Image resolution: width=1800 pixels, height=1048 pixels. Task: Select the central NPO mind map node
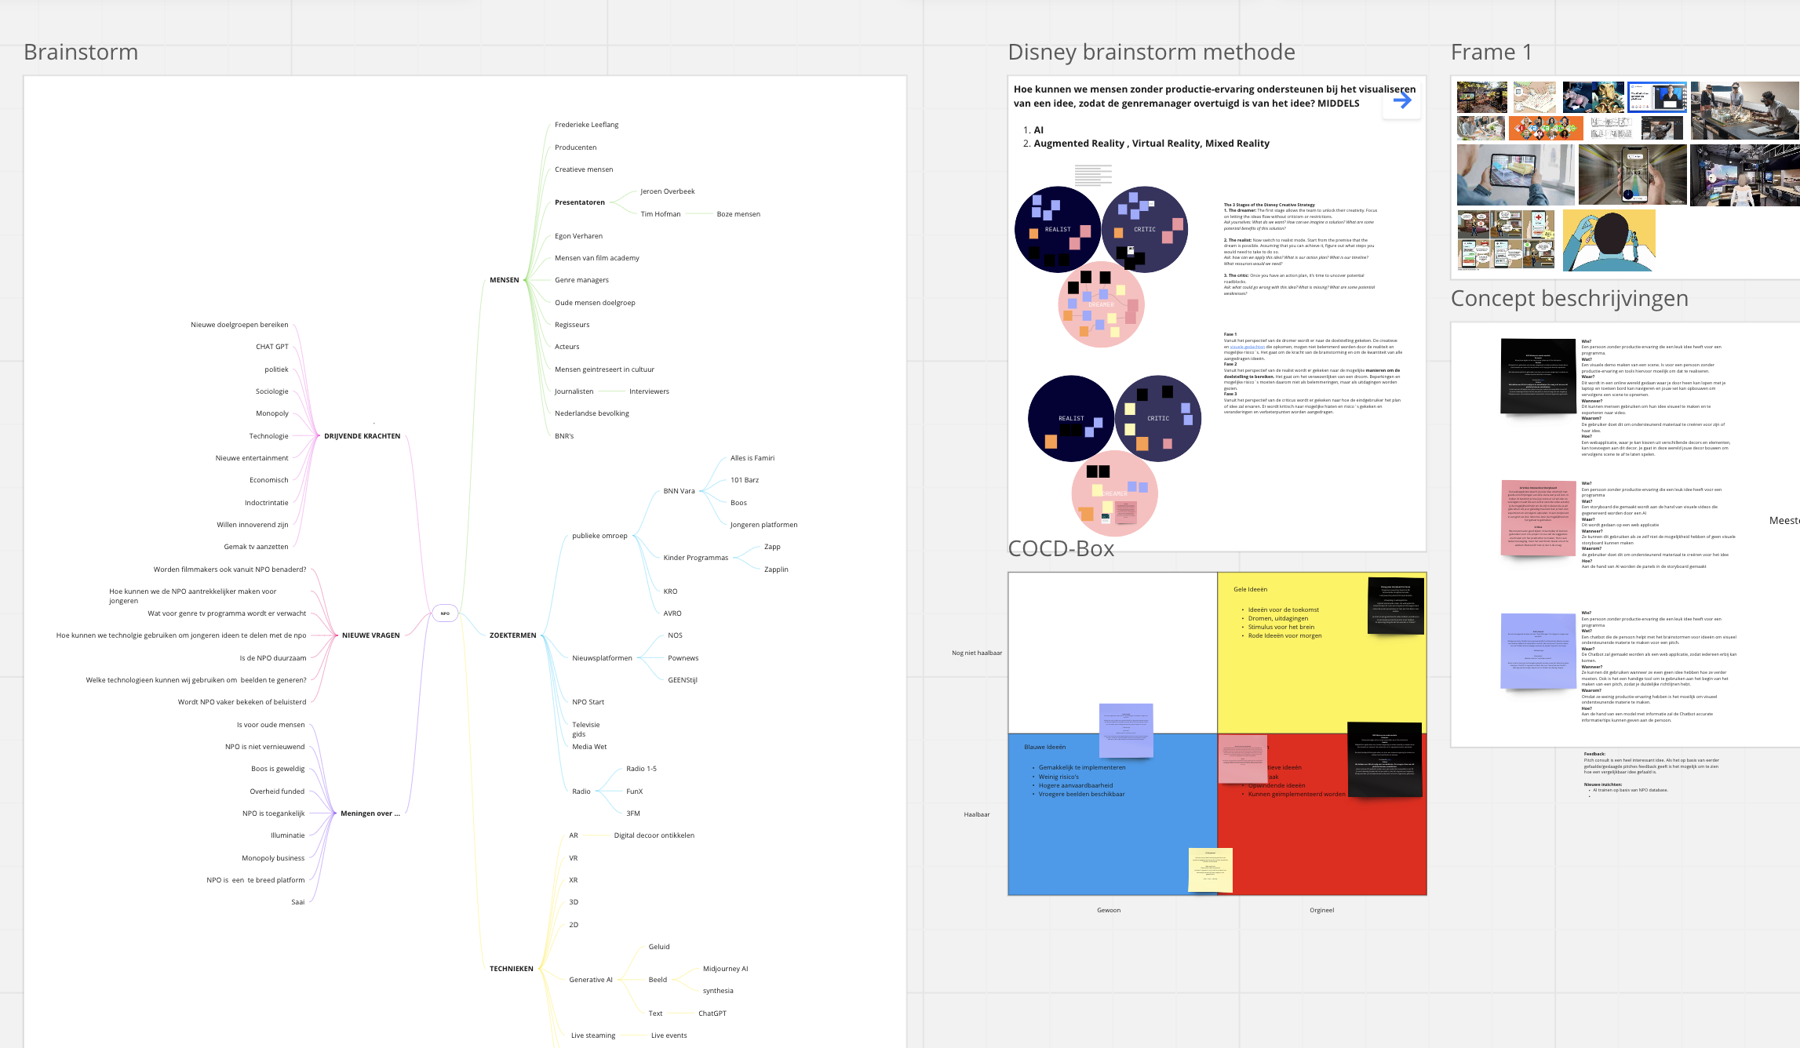(x=445, y=613)
